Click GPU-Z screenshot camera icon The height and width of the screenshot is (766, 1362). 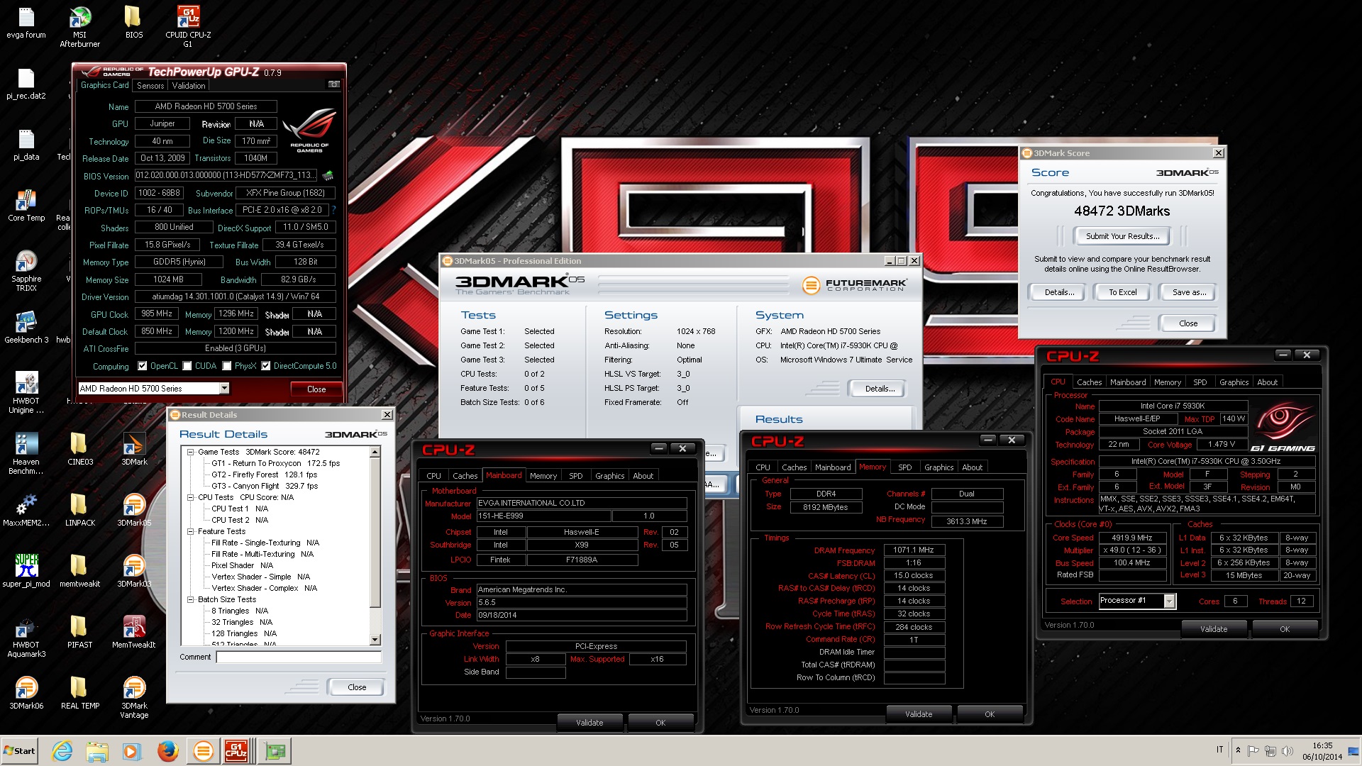[333, 84]
